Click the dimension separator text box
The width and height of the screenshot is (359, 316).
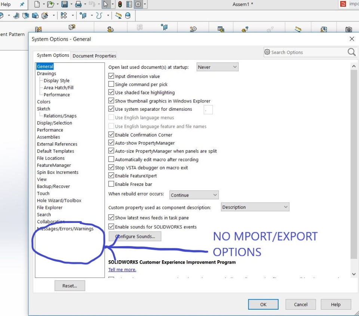click(208, 110)
